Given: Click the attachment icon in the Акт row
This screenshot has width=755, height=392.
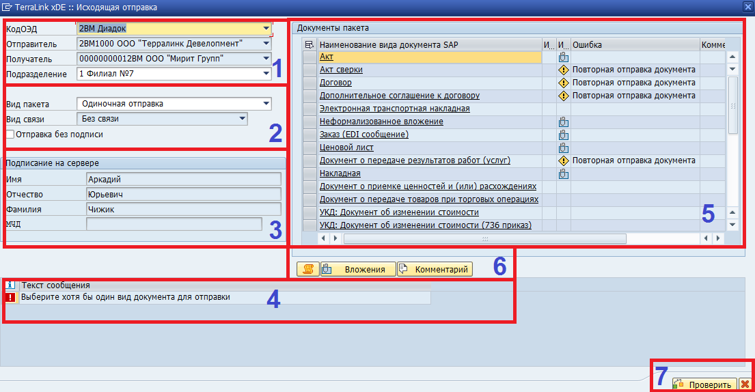Looking at the screenshot, I should (564, 57).
